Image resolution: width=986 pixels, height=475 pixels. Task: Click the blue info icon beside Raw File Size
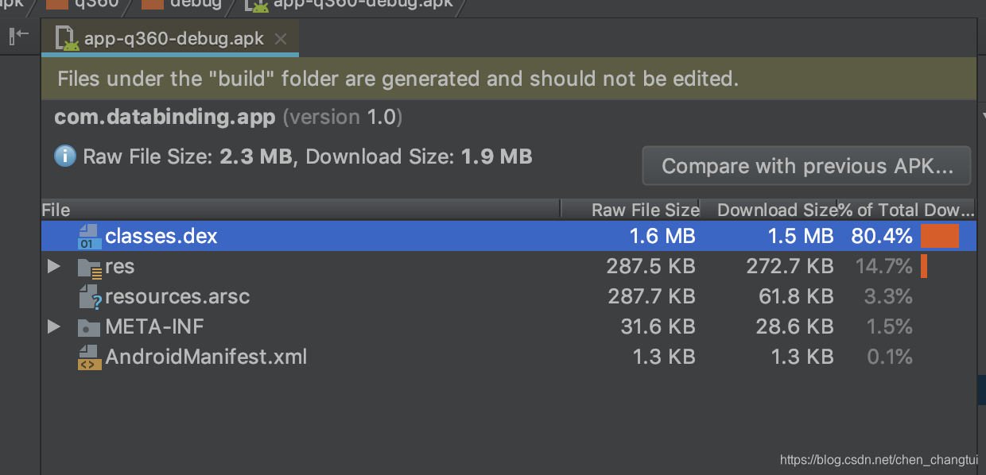coord(65,156)
